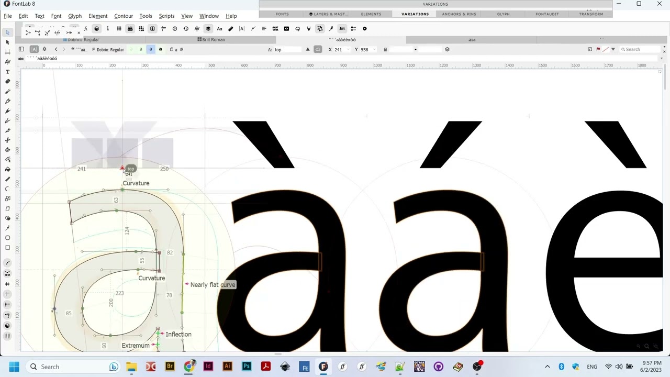Open Chrome from taskbar
Viewport: 670px width, 377px height.
189,367
